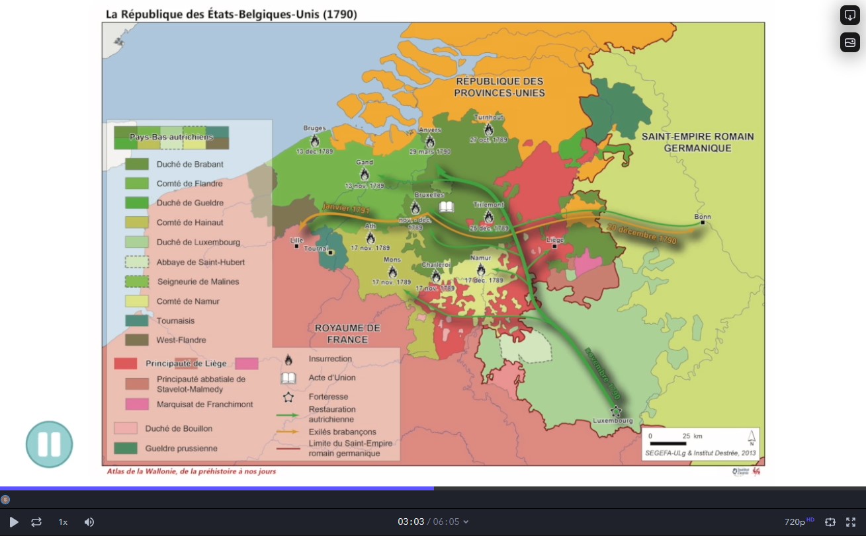
Task: Open the 1x playback speed menu
Action: [63, 522]
